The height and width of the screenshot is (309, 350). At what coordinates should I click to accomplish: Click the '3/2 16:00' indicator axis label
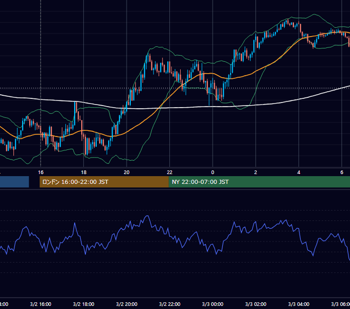click(x=41, y=304)
